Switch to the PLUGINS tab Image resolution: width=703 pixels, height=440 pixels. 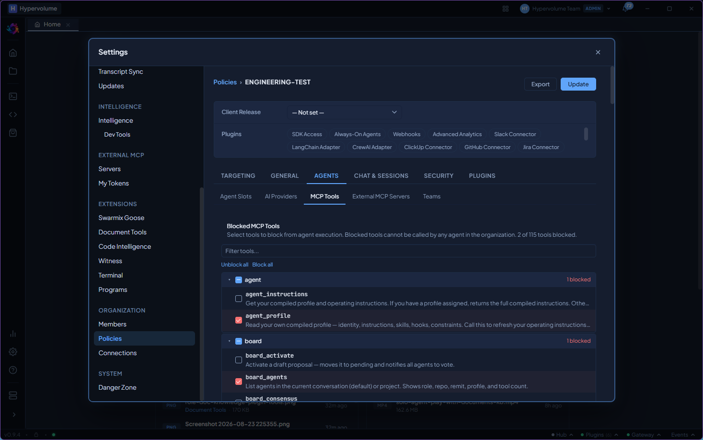(482, 176)
